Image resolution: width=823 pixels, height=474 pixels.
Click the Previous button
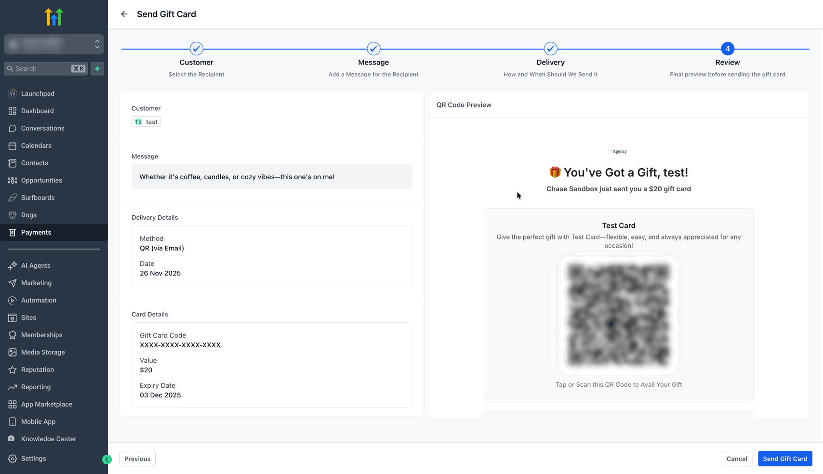click(x=137, y=459)
